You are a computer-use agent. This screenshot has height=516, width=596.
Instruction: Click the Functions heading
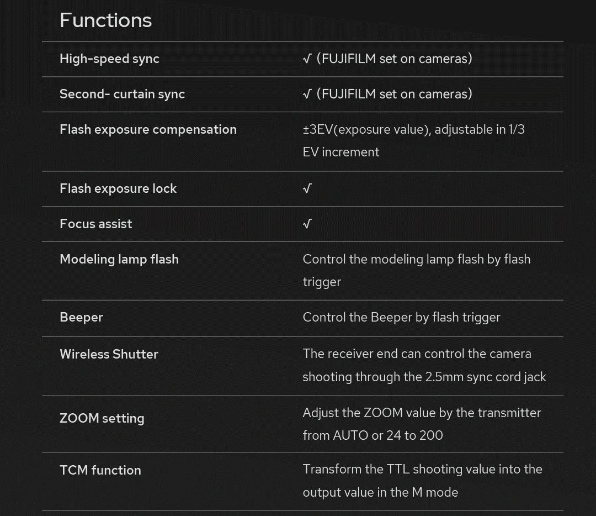click(x=105, y=20)
